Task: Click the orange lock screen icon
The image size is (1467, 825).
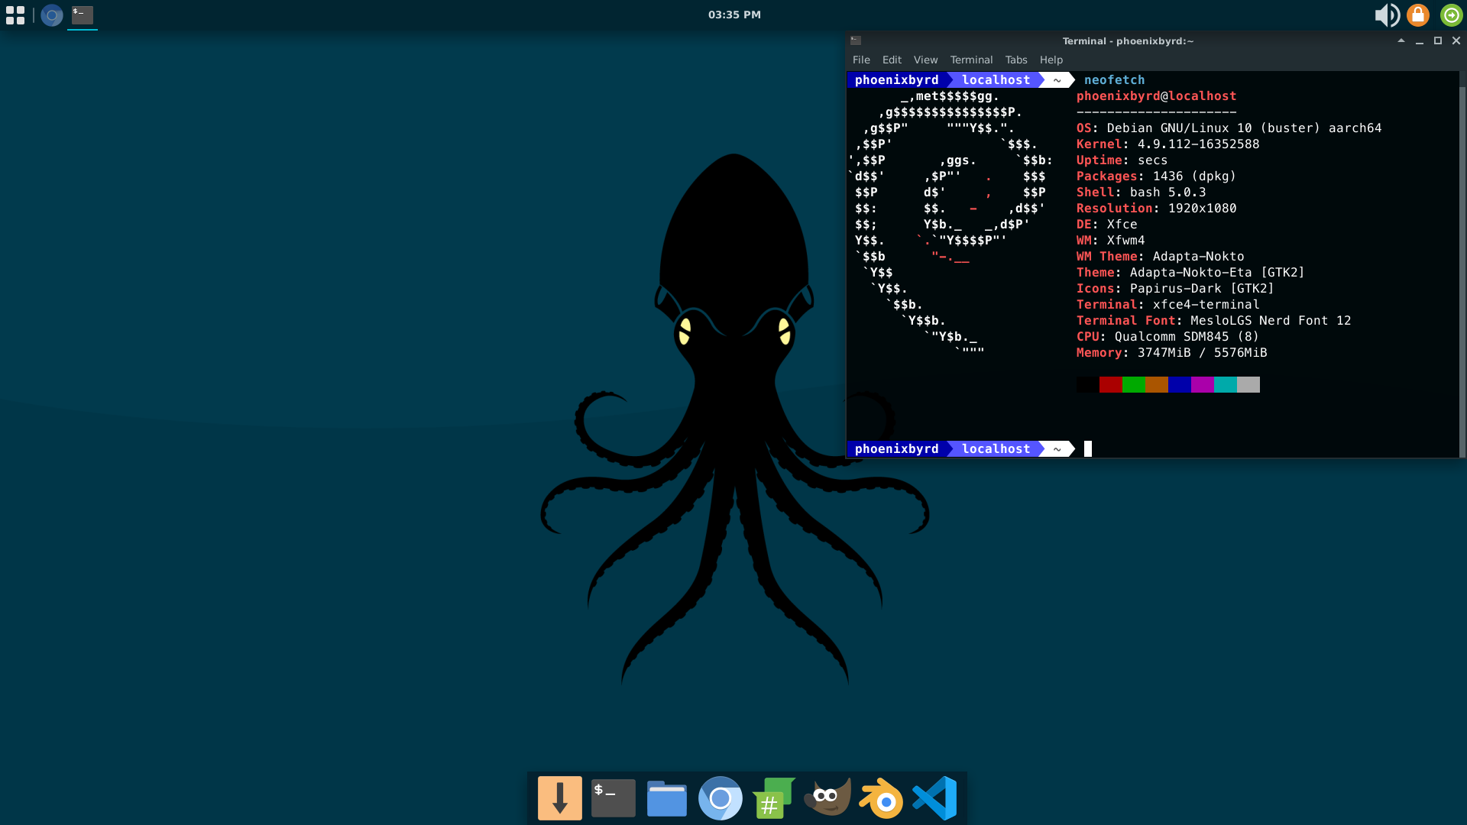Action: tap(1418, 15)
